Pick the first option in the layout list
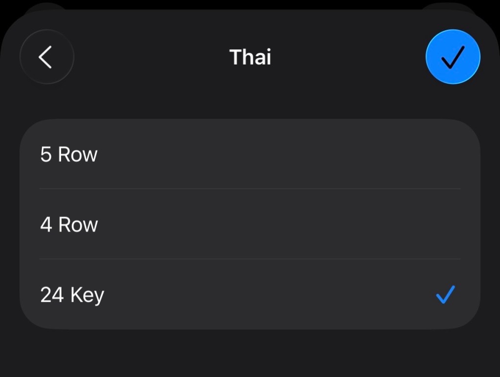500x377 pixels. point(249,155)
